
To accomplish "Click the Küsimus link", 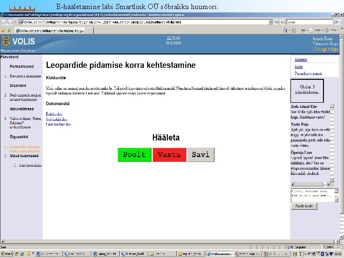I will [x=301, y=59].
